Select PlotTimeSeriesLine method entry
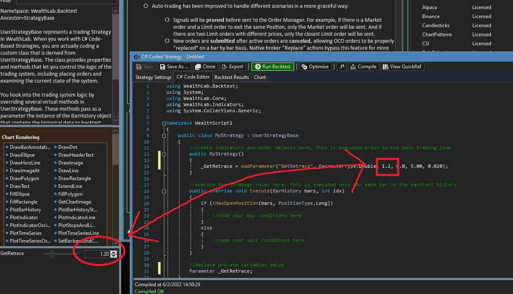This screenshot has height=294, width=513. [x=78, y=233]
